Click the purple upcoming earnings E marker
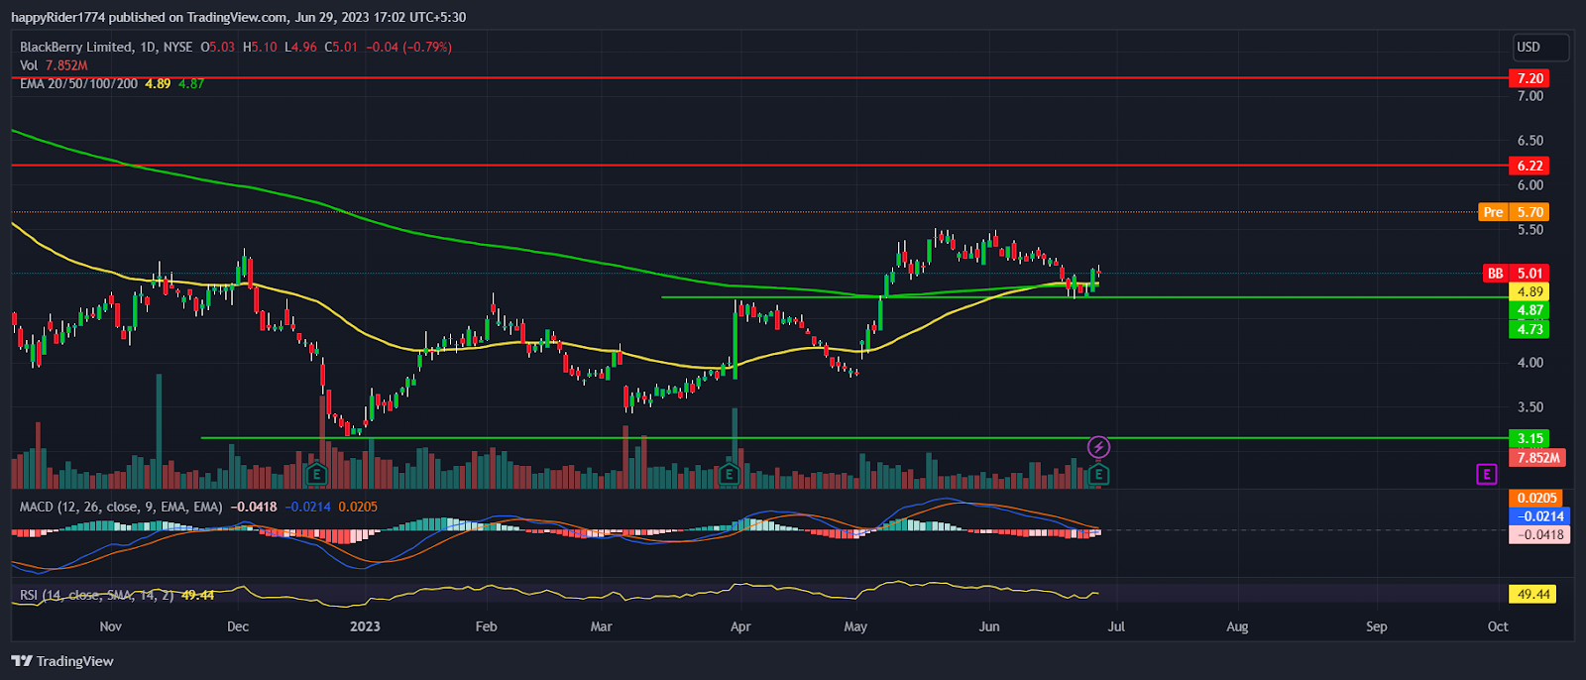The width and height of the screenshot is (1586, 680). pos(1487,474)
